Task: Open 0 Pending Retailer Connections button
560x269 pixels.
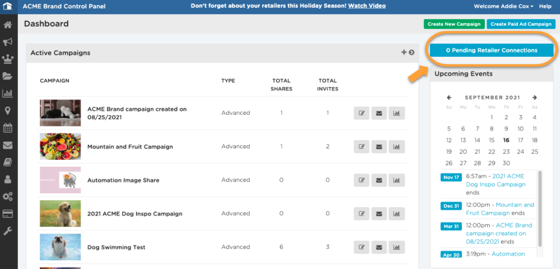Action: tap(491, 50)
